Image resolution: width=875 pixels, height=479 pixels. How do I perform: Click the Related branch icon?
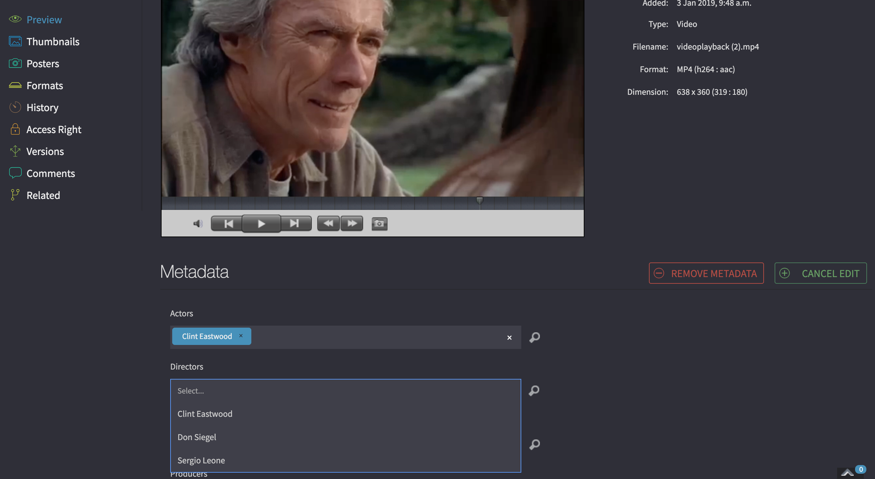(15, 195)
